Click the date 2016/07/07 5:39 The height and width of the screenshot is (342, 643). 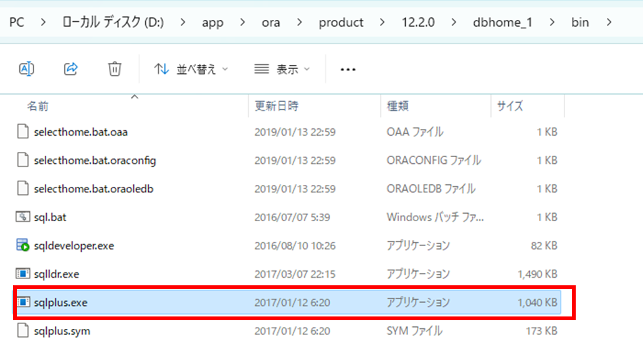click(x=292, y=217)
